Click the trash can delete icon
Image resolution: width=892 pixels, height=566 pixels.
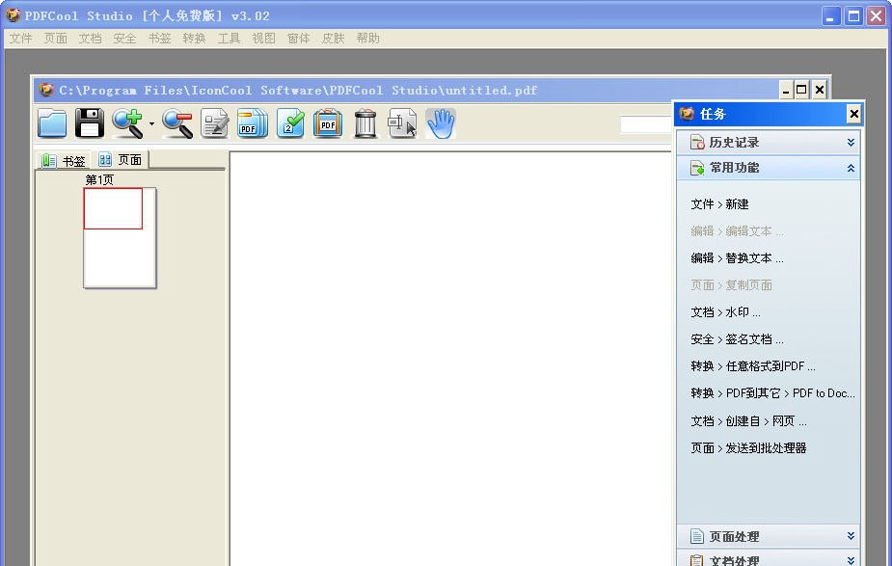tap(365, 123)
